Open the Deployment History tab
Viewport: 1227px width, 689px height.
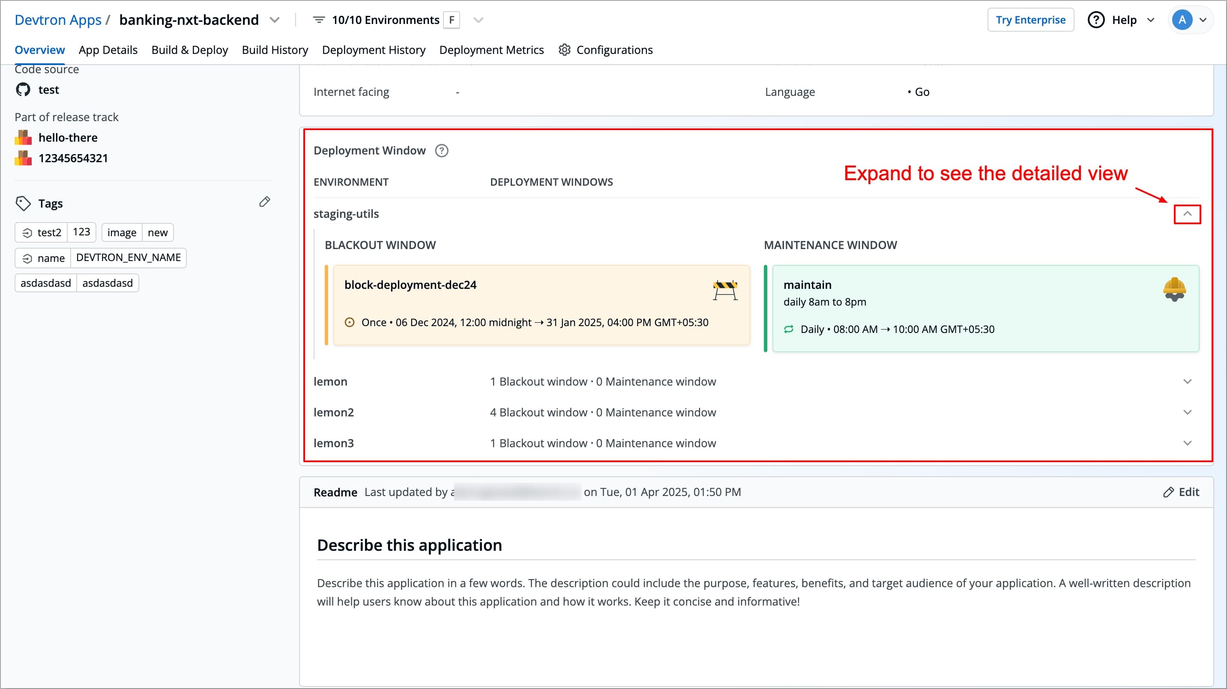coord(374,50)
